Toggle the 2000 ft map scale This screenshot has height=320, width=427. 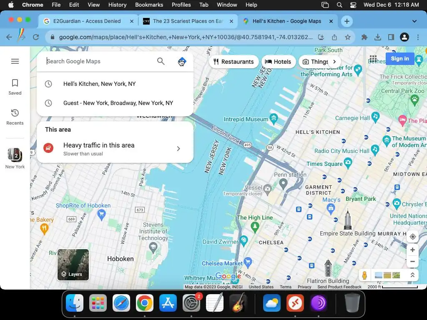coord(393,287)
